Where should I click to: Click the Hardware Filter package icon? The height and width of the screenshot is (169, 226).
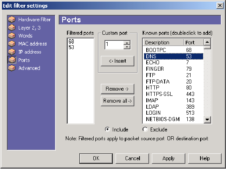tap(12, 20)
